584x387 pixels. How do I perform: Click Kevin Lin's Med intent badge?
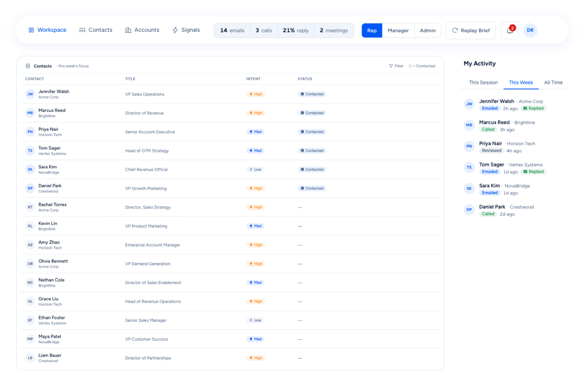255,226
